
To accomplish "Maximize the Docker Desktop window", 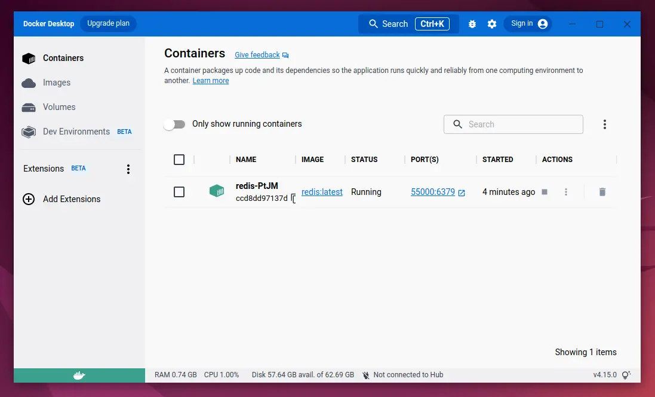I will (x=599, y=25).
